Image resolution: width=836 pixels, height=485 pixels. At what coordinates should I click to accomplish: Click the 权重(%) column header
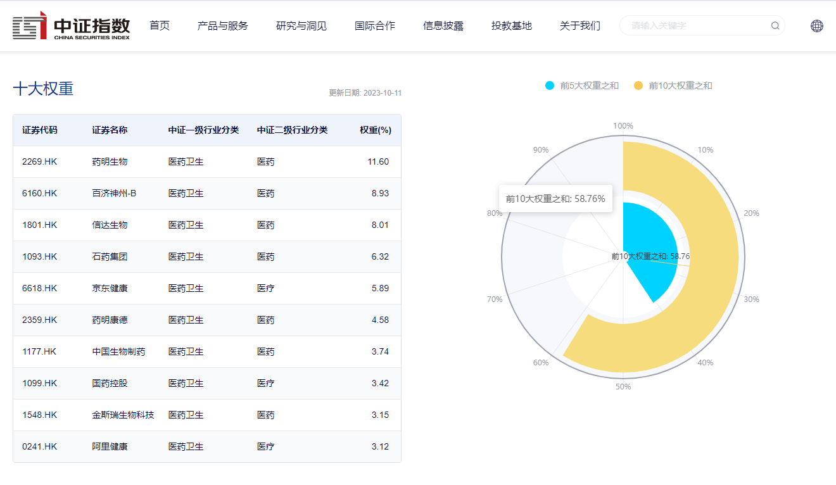(376, 130)
